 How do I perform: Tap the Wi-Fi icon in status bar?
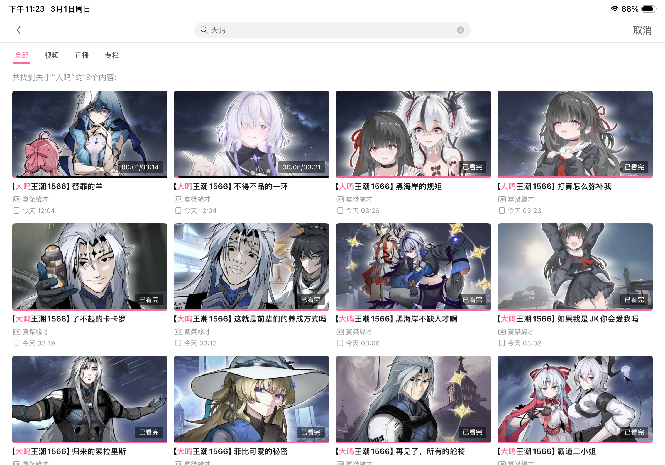click(614, 9)
